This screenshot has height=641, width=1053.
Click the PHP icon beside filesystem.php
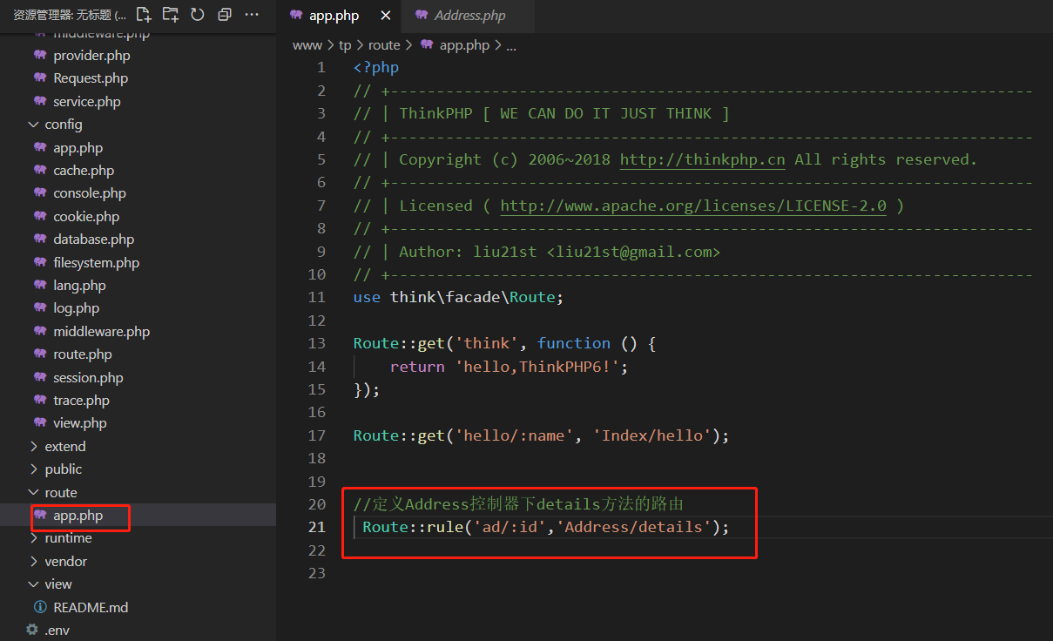[x=40, y=262]
